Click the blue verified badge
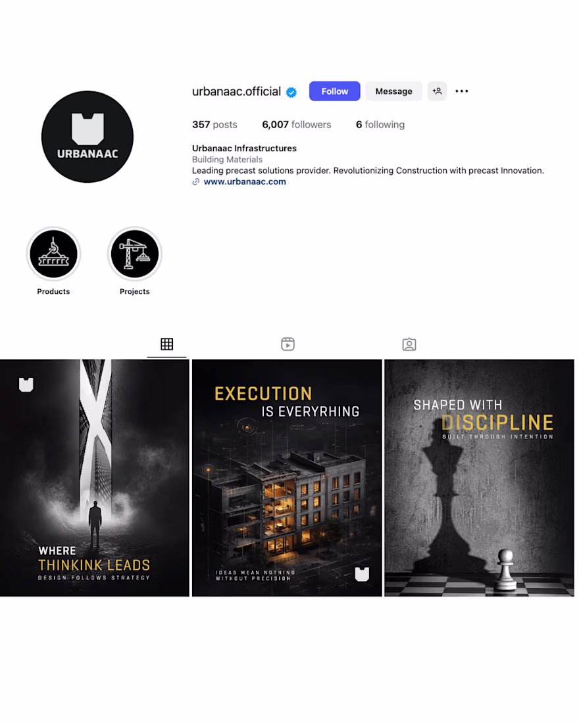 pos(291,92)
